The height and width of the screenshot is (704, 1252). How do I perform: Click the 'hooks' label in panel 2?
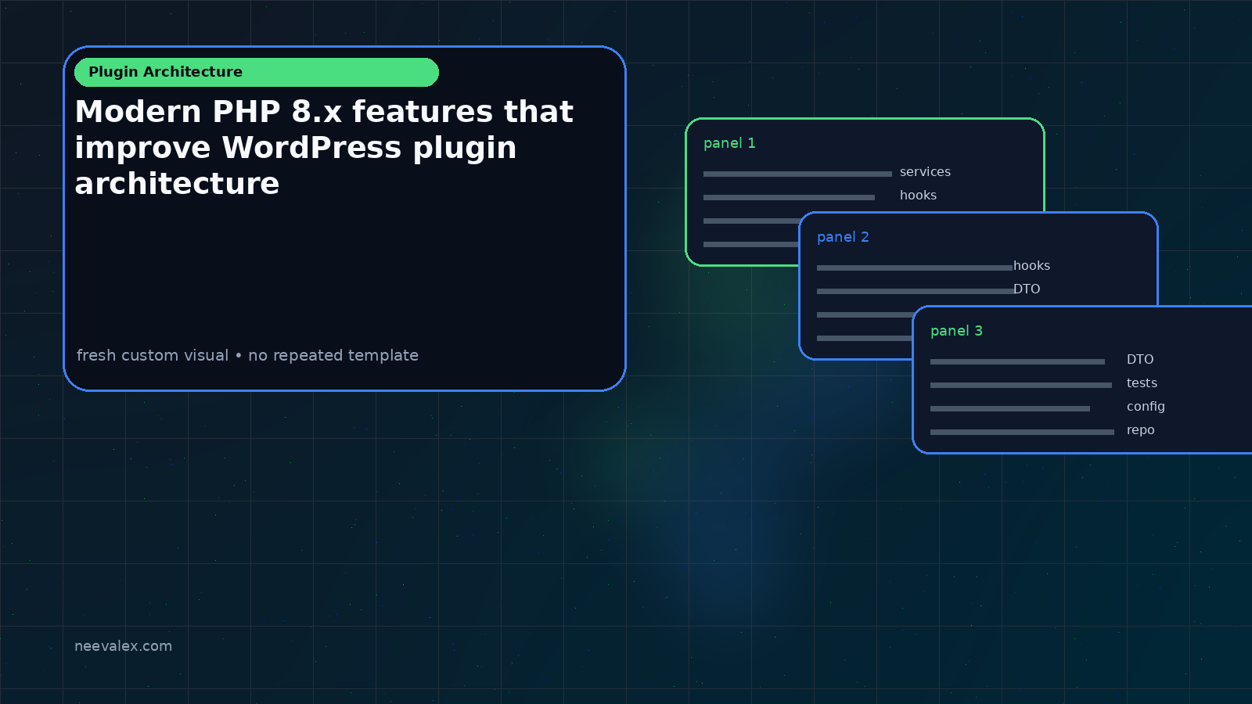pyautogui.click(x=1031, y=265)
